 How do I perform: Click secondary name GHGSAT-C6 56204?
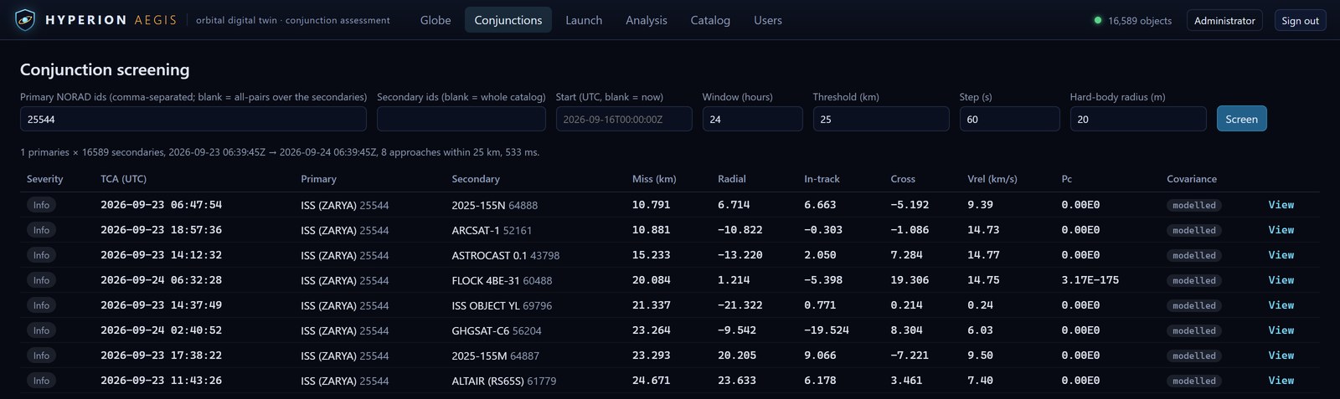[x=497, y=330]
